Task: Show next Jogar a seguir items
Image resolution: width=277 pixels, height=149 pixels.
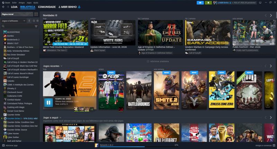Action: tap(271, 117)
